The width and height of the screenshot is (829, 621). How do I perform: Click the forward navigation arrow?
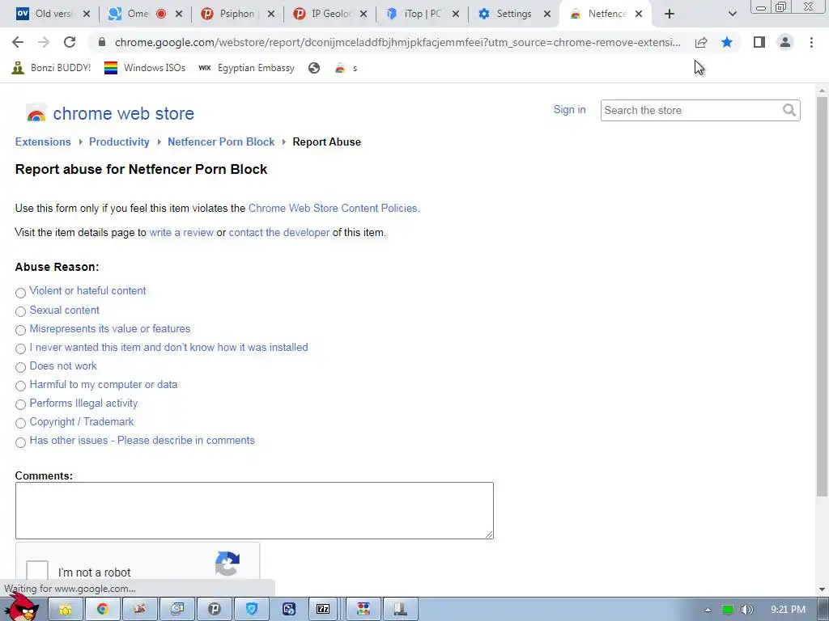tap(44, 42)
